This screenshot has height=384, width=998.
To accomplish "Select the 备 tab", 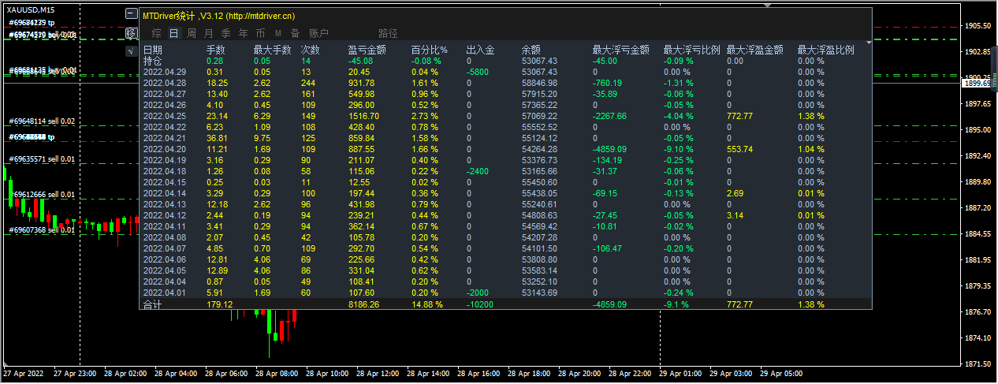I will point(295,33).
